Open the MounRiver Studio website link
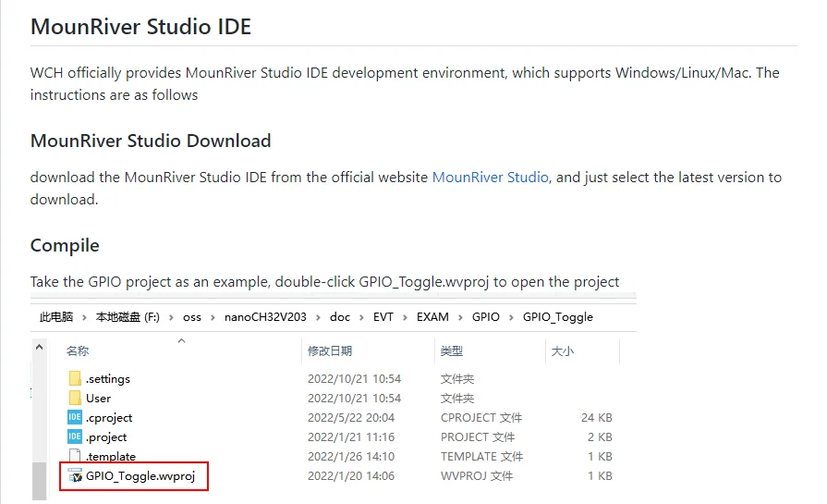This screenshot has height=504, width=827. point(491,178)
